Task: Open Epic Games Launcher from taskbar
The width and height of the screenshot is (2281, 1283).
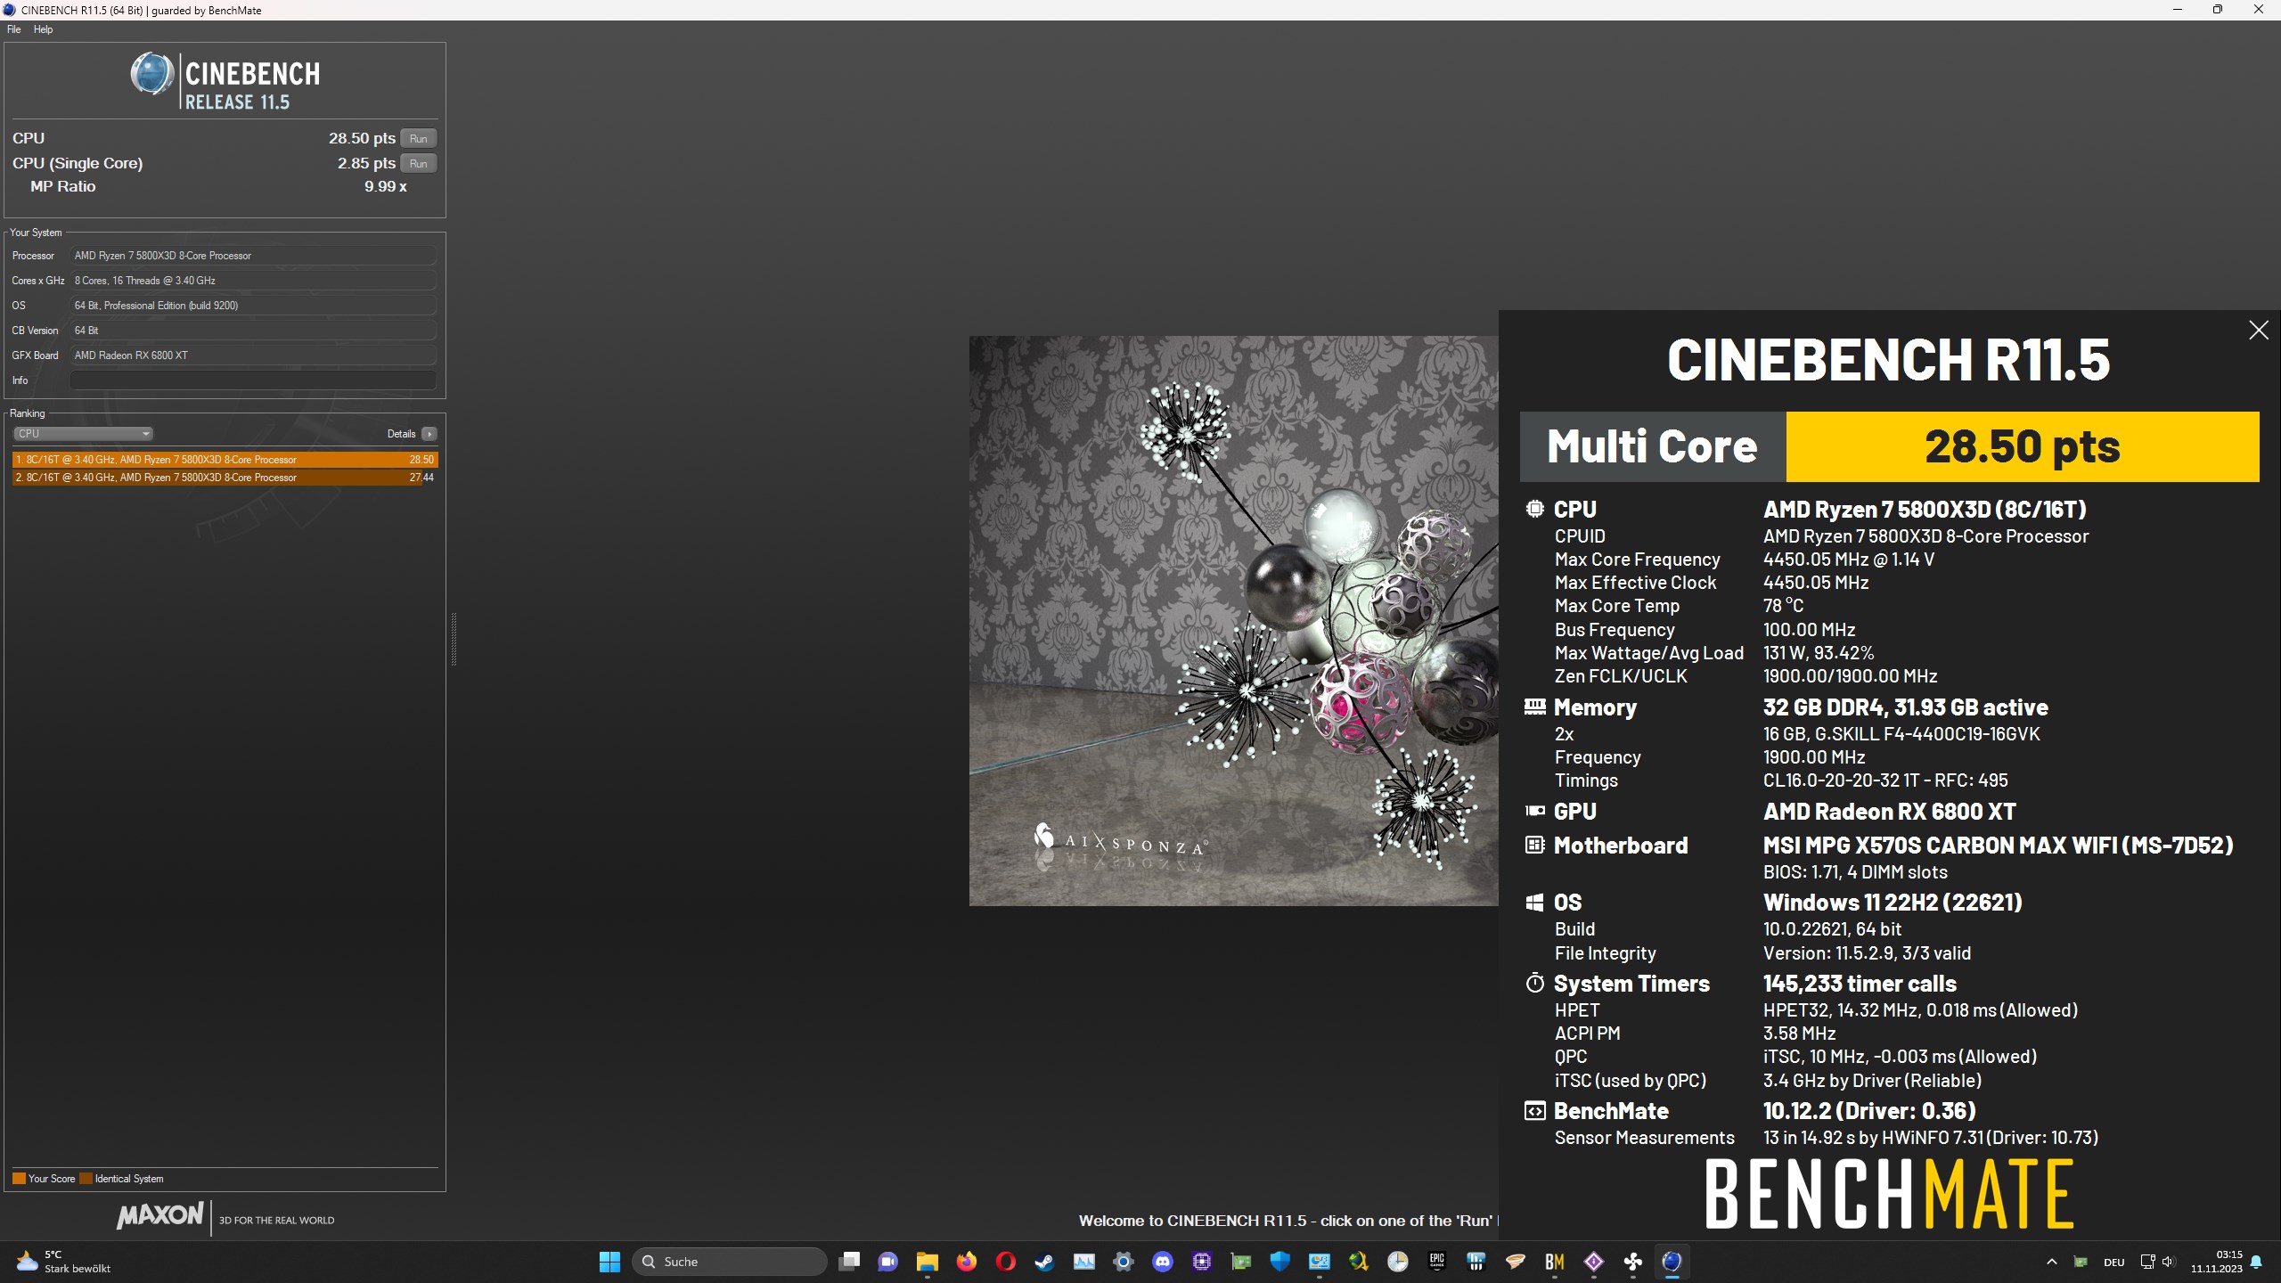Action: [1437, 1262]
